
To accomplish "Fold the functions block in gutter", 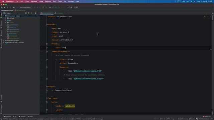I will pyautogui.click(x=47, y=98).
